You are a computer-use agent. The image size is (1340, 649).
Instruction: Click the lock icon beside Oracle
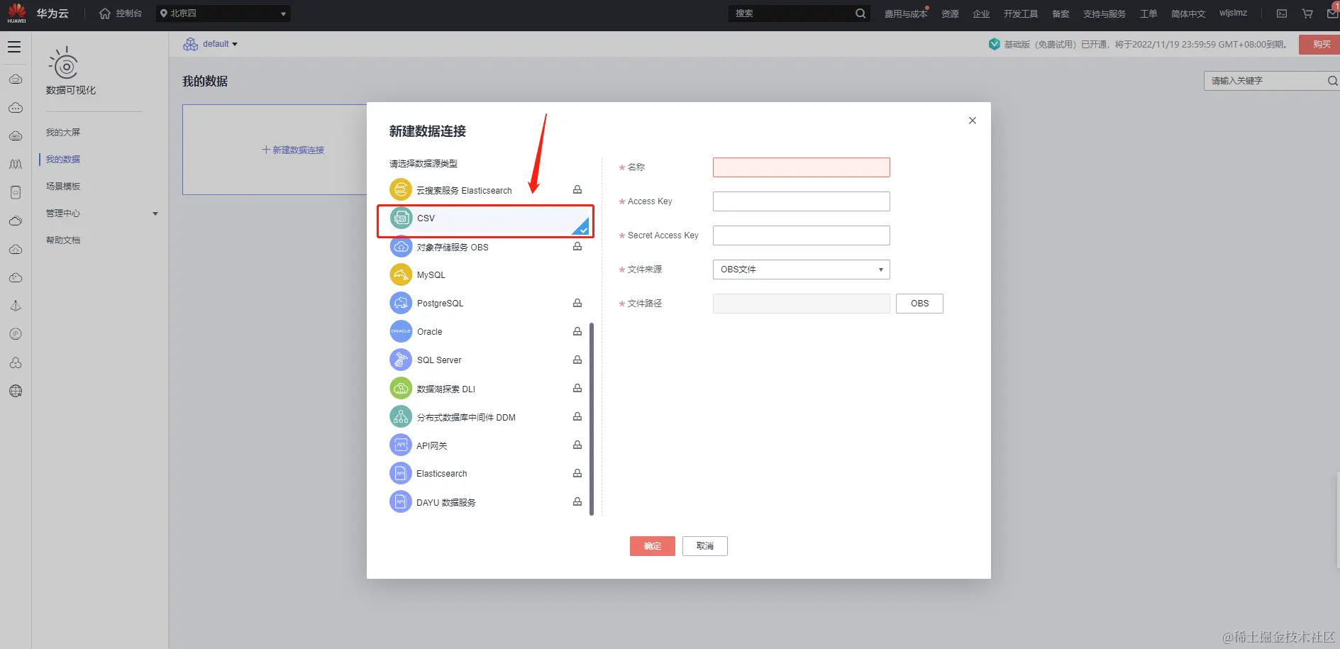(577, 331)
